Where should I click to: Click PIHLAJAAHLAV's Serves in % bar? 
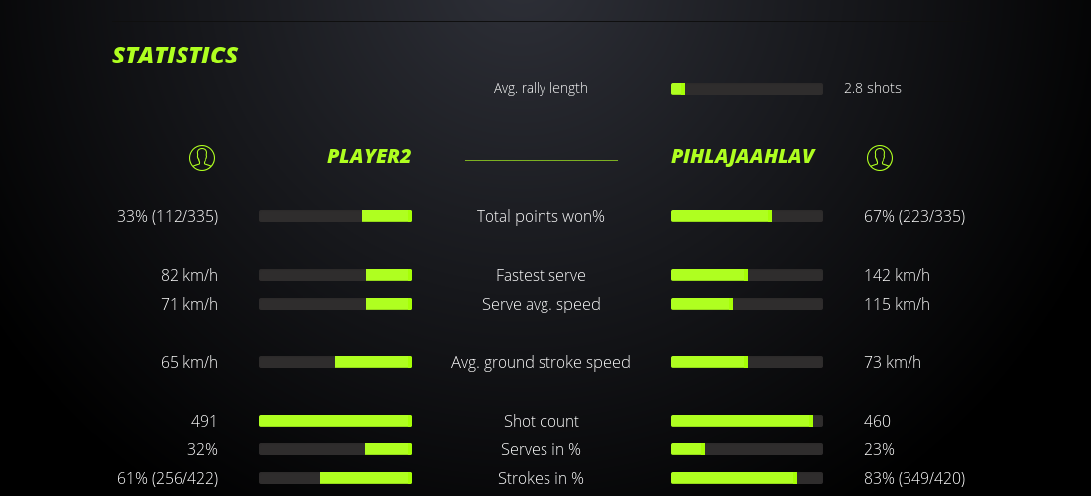click(x=747, y=449)
